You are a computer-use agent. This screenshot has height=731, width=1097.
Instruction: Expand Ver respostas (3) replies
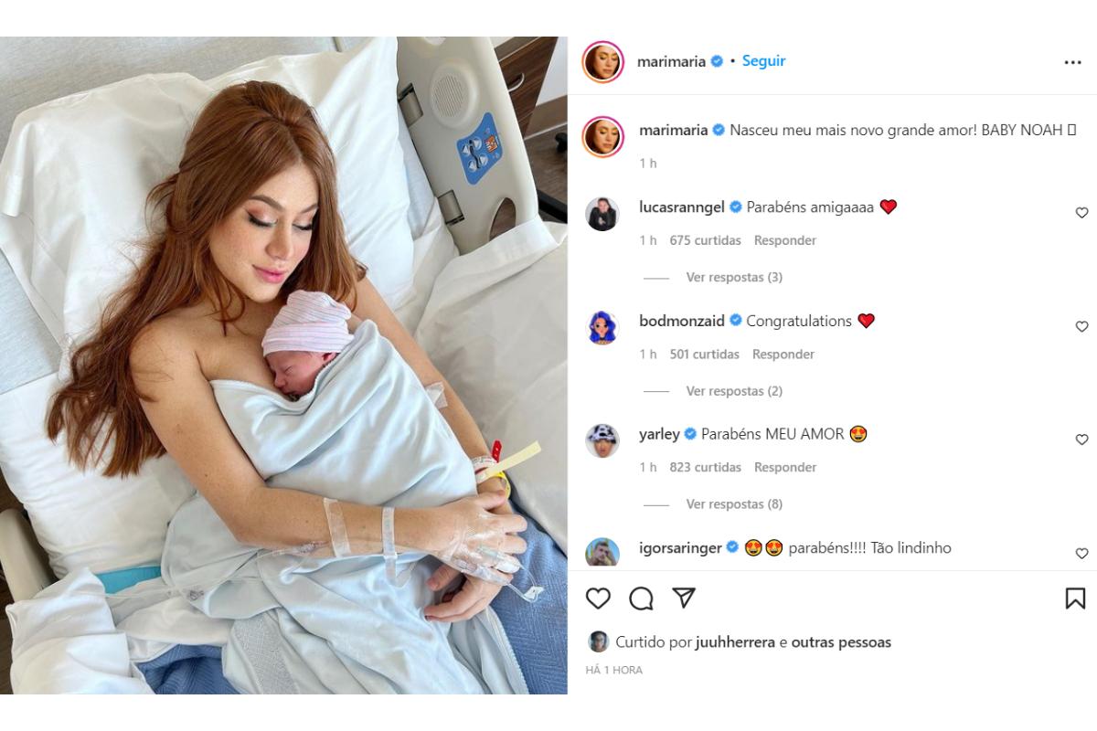[x=734, y=277]
